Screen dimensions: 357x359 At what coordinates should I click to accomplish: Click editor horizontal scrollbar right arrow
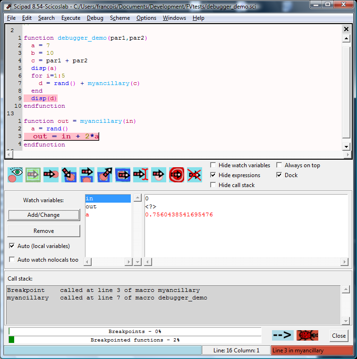click(x=348, y=154)
